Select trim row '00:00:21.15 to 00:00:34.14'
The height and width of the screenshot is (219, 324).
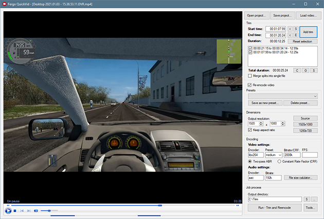coord(276,48)
